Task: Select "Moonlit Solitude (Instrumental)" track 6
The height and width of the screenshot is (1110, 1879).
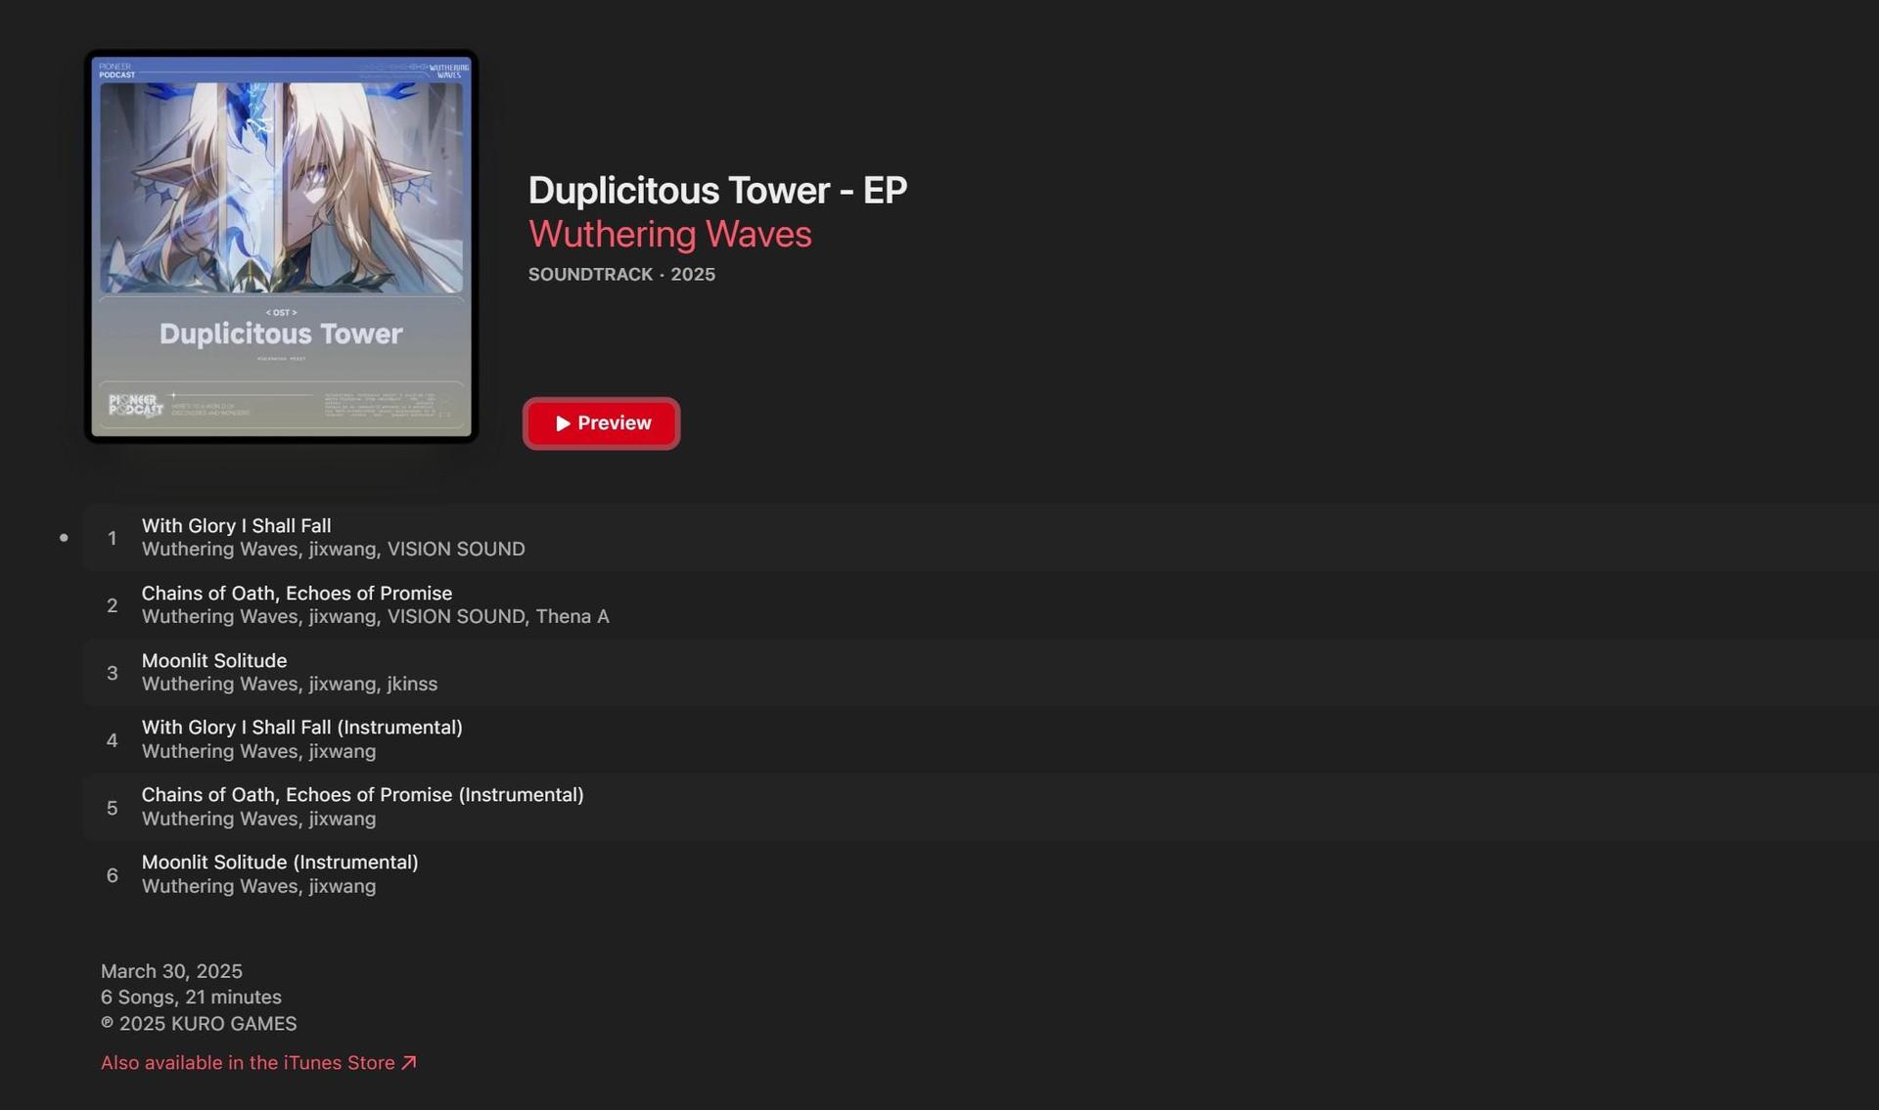Action: click(981, 875)
